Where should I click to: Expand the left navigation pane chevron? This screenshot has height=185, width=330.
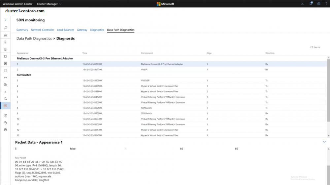pos(6,20)
